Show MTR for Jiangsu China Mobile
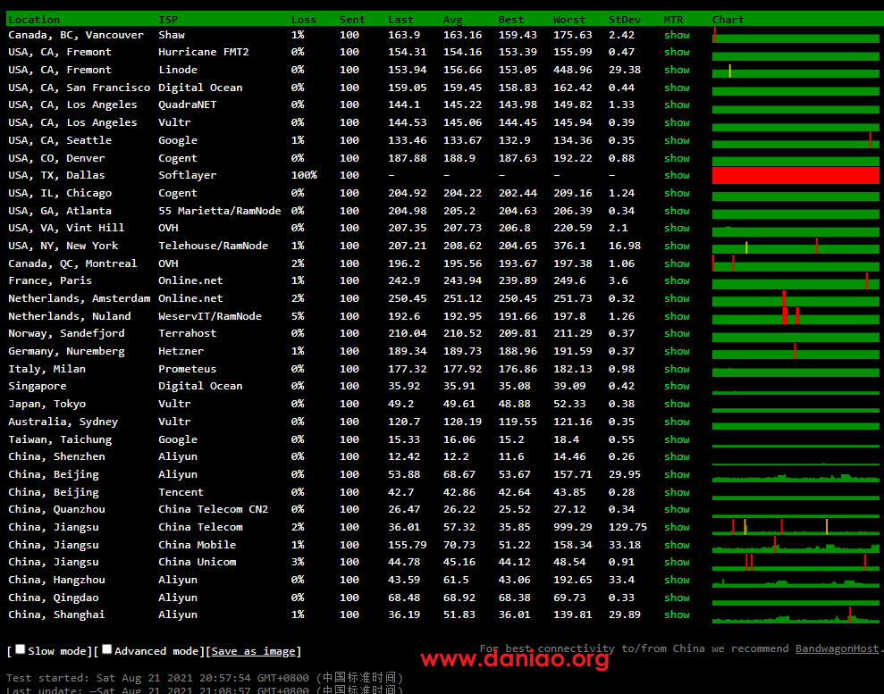 (x=677, y=545)
